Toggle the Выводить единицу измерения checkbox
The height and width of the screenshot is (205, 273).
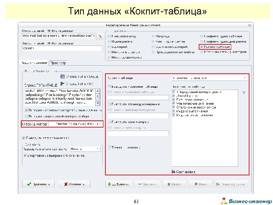(x=109, y=104)
